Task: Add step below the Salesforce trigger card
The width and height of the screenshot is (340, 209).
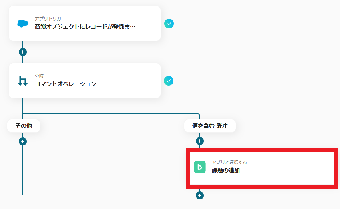Action: tap(23, 52)
